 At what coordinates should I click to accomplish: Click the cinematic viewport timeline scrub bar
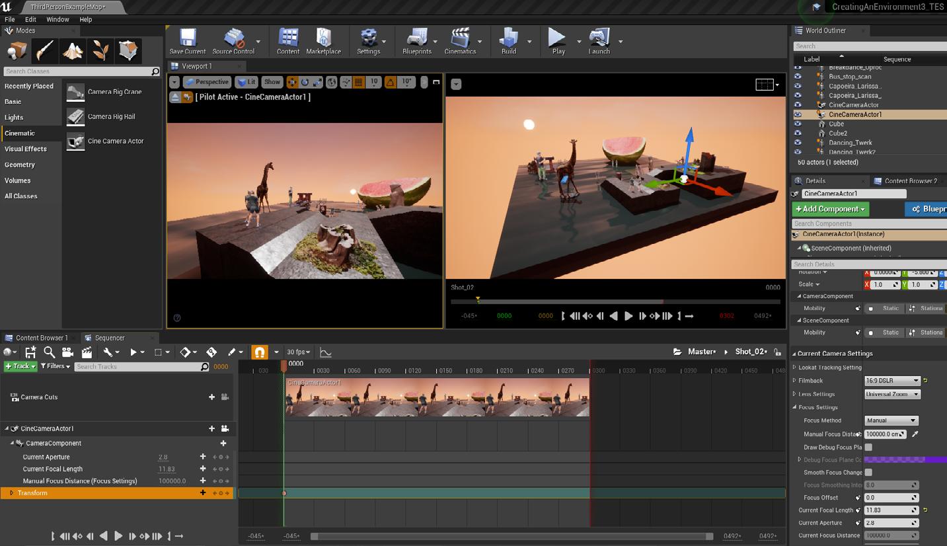[615, 301]
